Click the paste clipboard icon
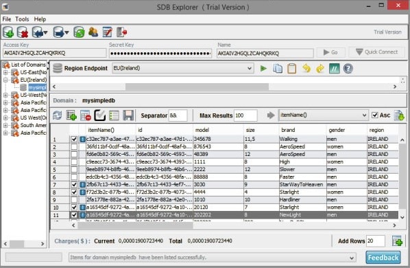This screenshot has height=268, width=410. 292,69
